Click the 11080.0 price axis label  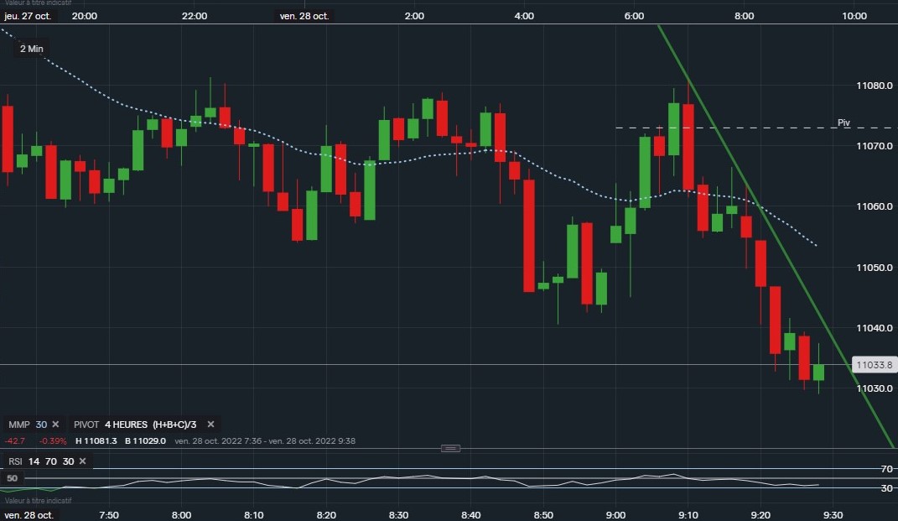(x=874, y=86)
